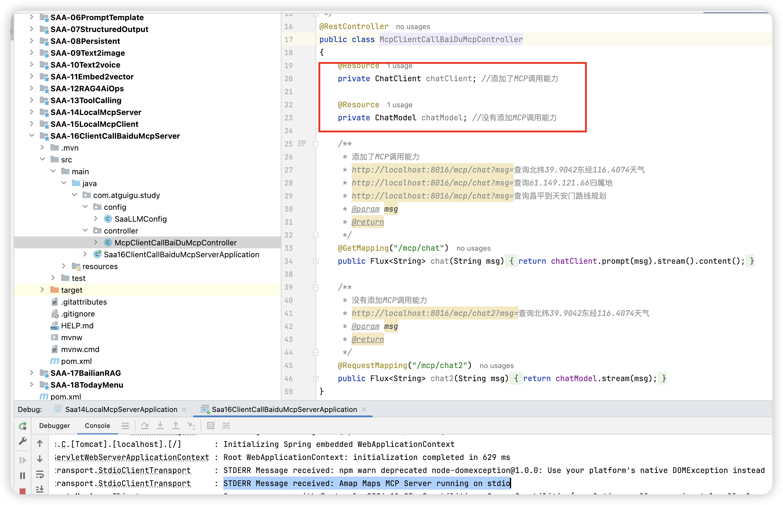Viewport: 783px width, 505px height.
Task: Click the Step Over icon
Action: [145, 426]
